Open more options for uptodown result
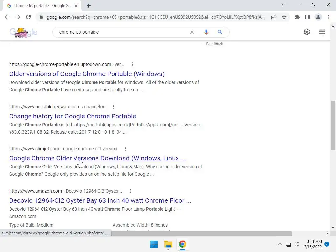Screen dimensions: 336x252 tap(133, 64)
